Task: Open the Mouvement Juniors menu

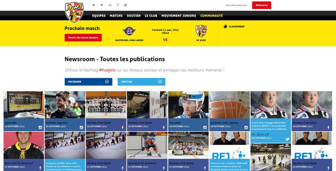Action: (179, 16)
